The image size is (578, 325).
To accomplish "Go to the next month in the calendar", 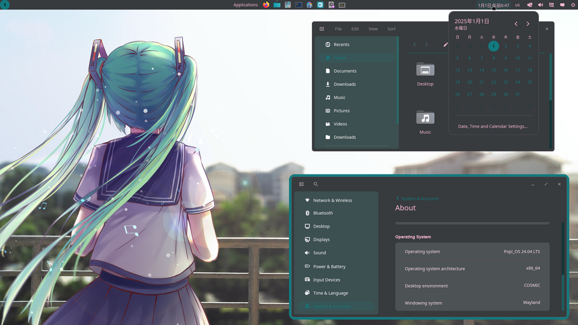I will coord(528,24).
